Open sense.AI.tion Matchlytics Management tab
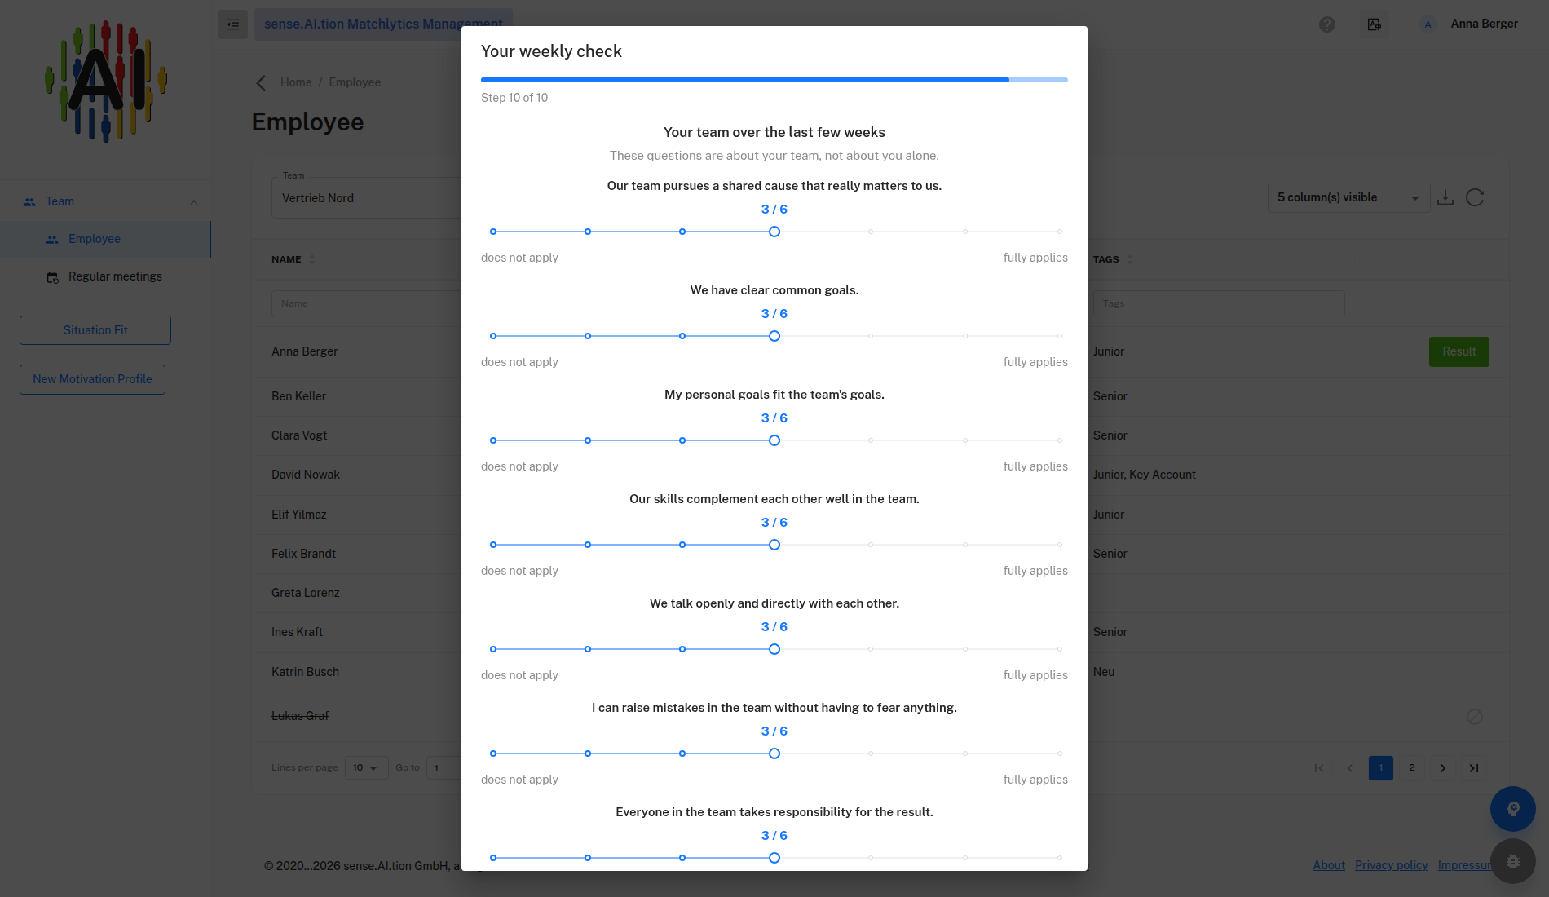The image size is (1549, 897). click(x=383, y=24)
